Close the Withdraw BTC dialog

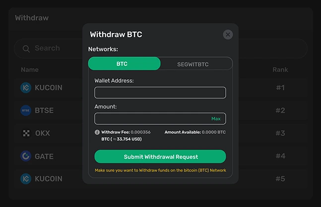(x=228, y=34)
